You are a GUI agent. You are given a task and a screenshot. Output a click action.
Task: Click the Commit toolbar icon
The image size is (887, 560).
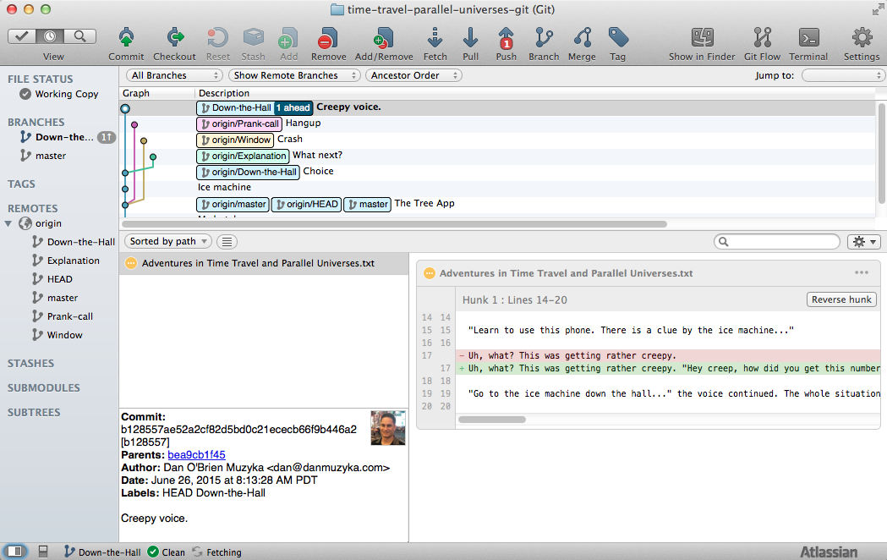pos(126,38)
